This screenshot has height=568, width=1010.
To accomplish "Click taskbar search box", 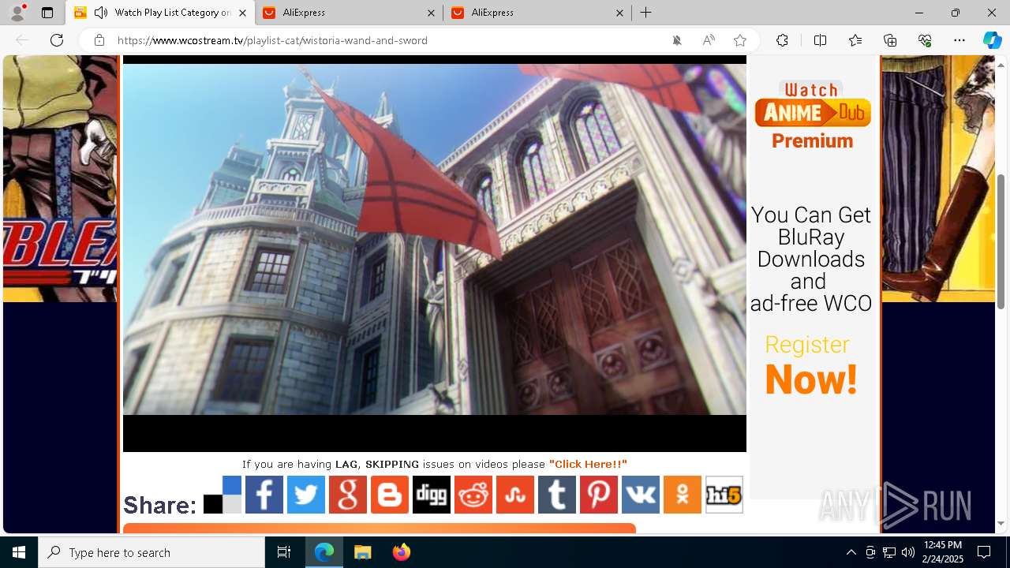I will tap(151, 552).
